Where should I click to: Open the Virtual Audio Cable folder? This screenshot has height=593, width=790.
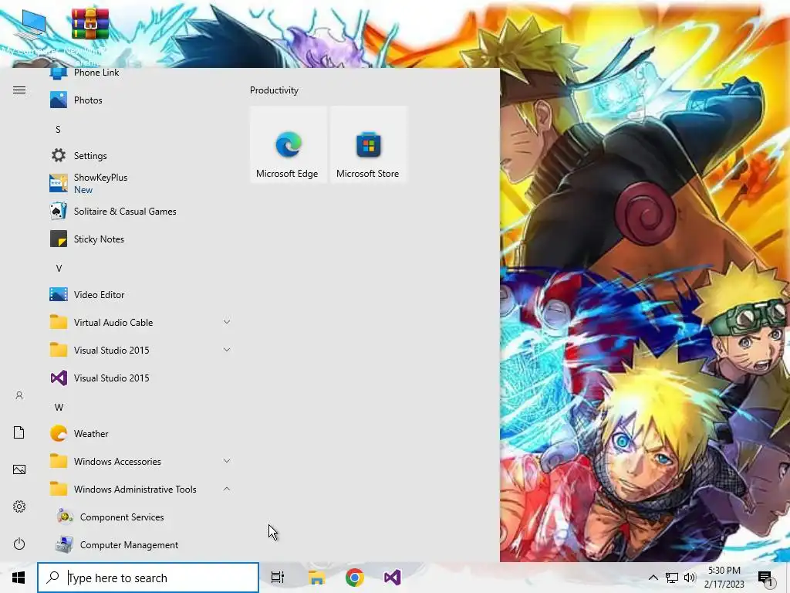pyautogui.click(x=140, y=322)
